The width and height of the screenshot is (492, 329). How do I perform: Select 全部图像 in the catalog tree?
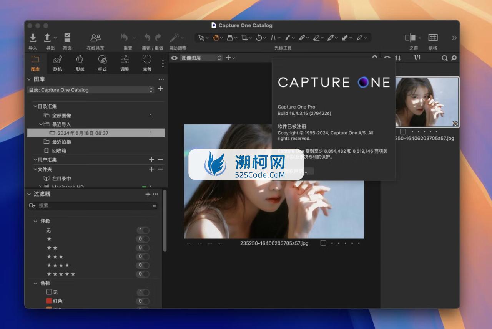click(61, 116)
